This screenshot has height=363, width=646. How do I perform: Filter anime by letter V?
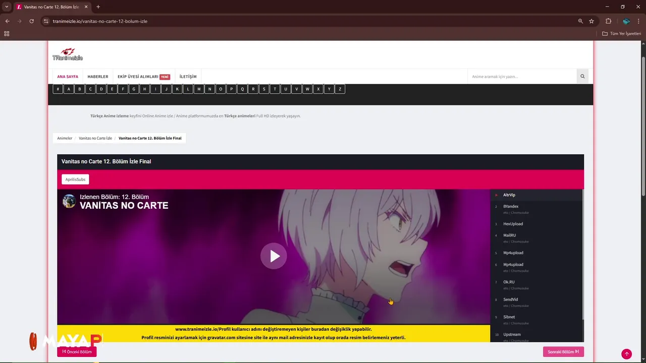click(296, 89)
